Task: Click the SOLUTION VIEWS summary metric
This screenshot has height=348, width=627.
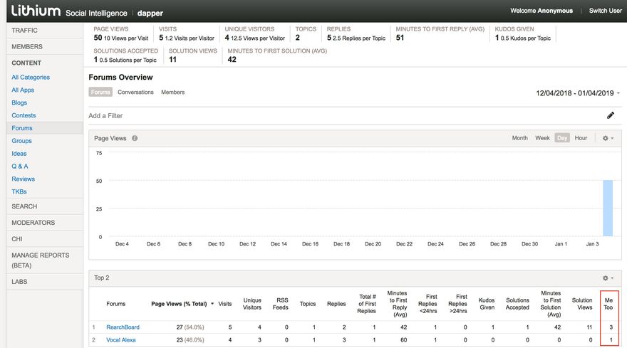Action: coord(193,56)
